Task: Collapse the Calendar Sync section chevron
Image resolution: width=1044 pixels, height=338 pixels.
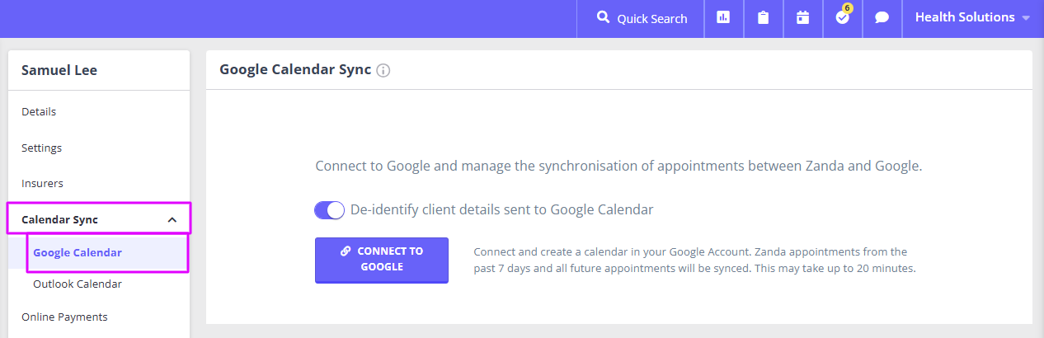Action: (x=172, y=220)
